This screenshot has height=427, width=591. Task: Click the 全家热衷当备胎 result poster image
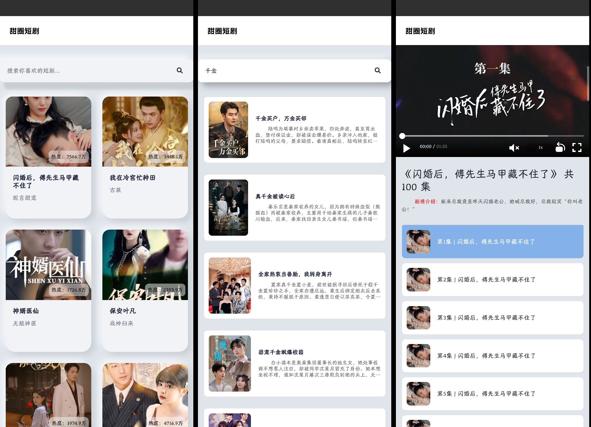230,285
